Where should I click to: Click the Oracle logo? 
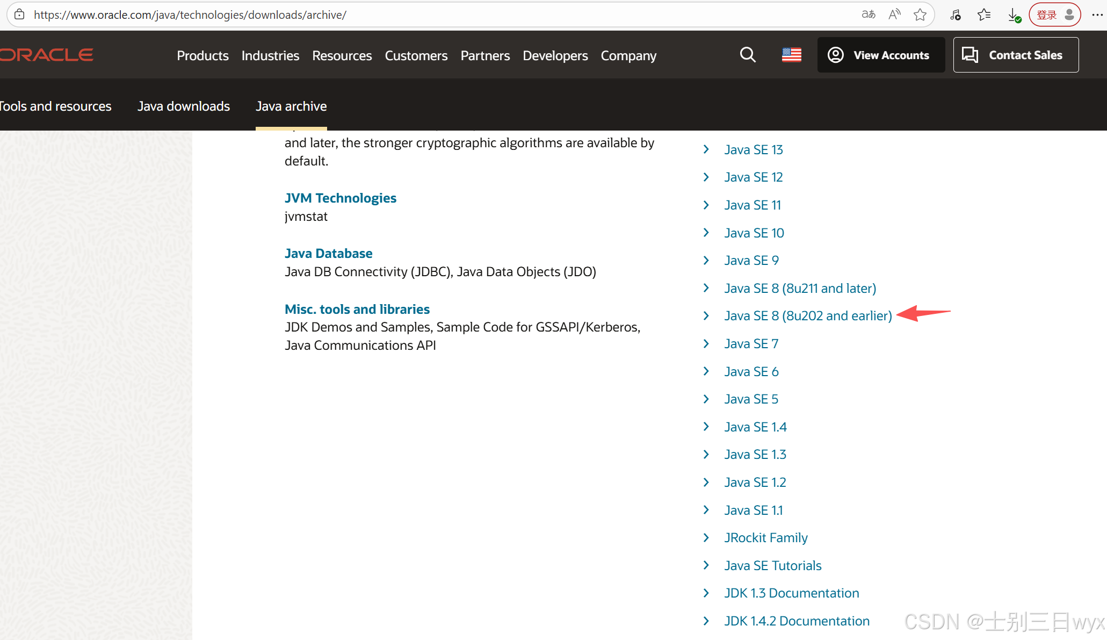tap(47, 55)
